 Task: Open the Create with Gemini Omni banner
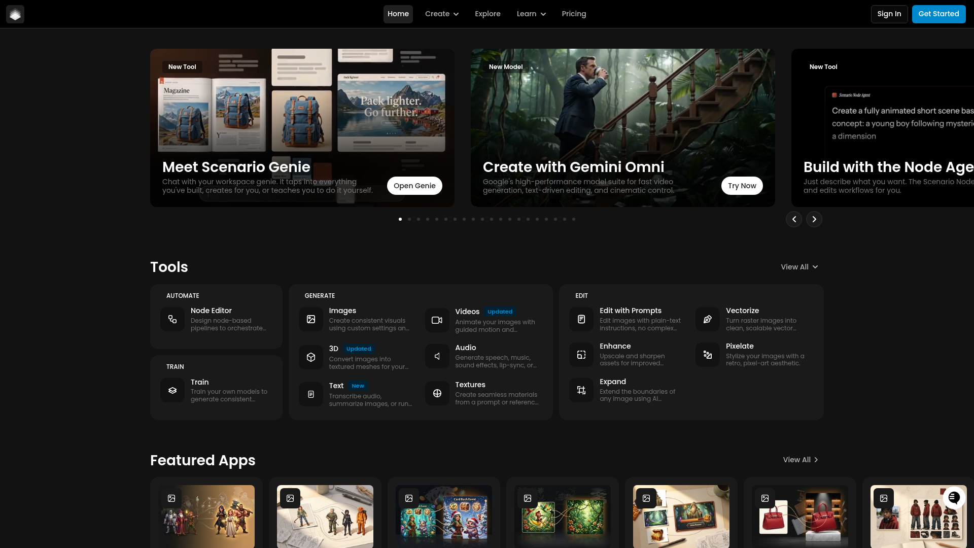pos(623,128)
